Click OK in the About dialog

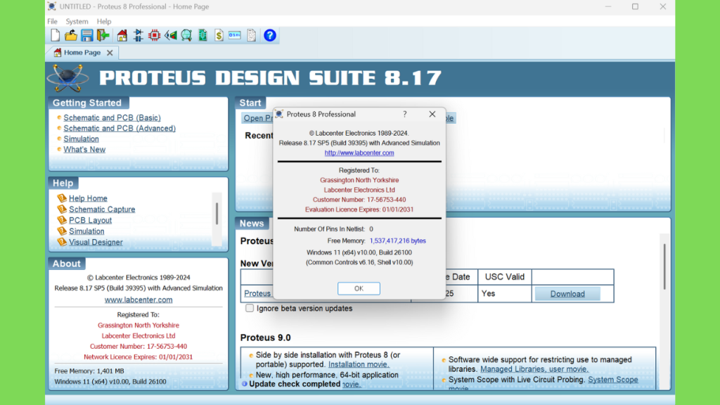(359, 288)
